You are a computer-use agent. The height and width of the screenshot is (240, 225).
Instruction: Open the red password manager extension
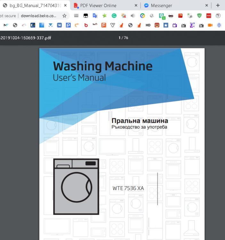[x=209, y=16]
